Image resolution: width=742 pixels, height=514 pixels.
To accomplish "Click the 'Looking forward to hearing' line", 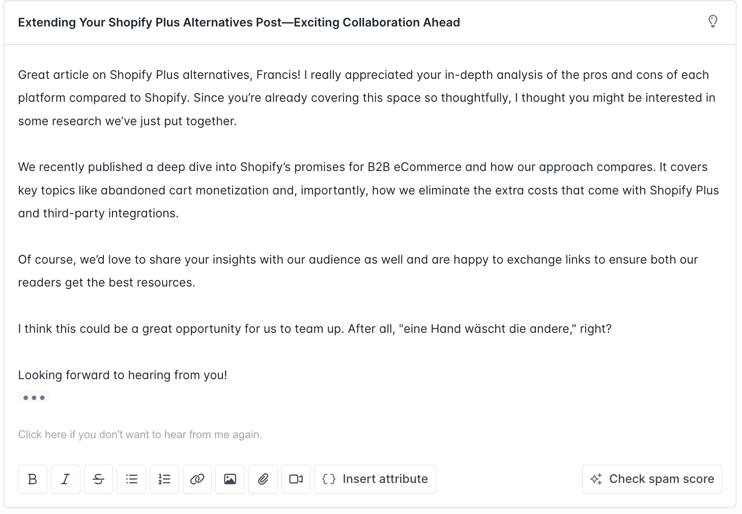I will point(123,375).
